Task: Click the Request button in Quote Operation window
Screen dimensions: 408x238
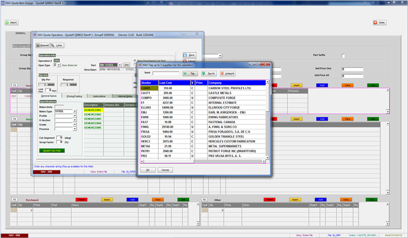Action: click(x=43, y=45)
